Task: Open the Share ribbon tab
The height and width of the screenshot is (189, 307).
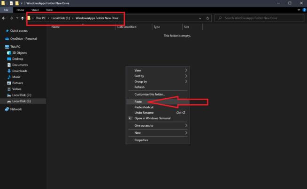Action: tap(35, 10)
